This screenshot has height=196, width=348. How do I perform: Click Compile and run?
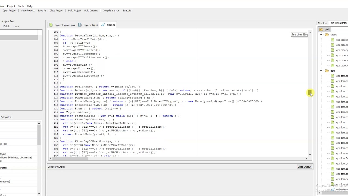tap(111, 11)
